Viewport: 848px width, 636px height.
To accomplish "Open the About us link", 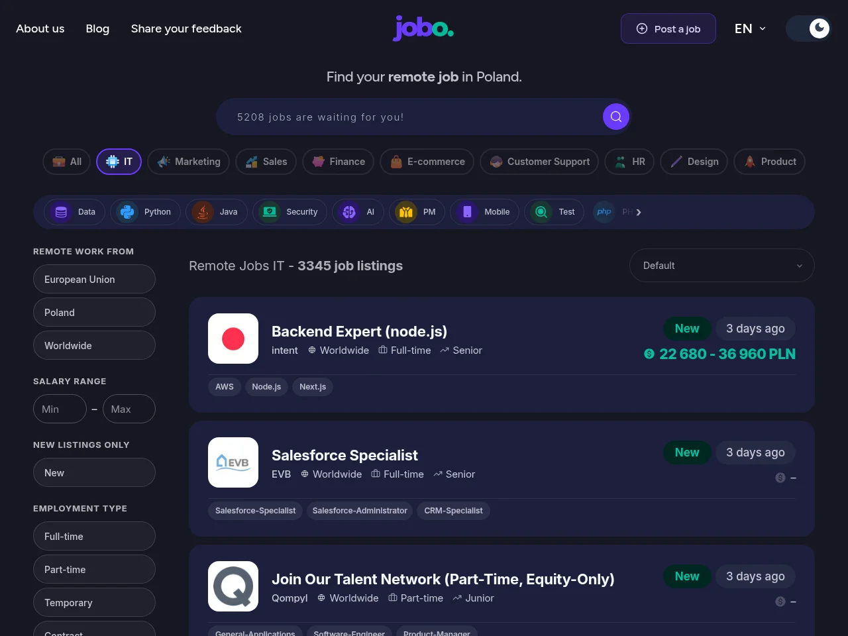I will pos(40,28).
